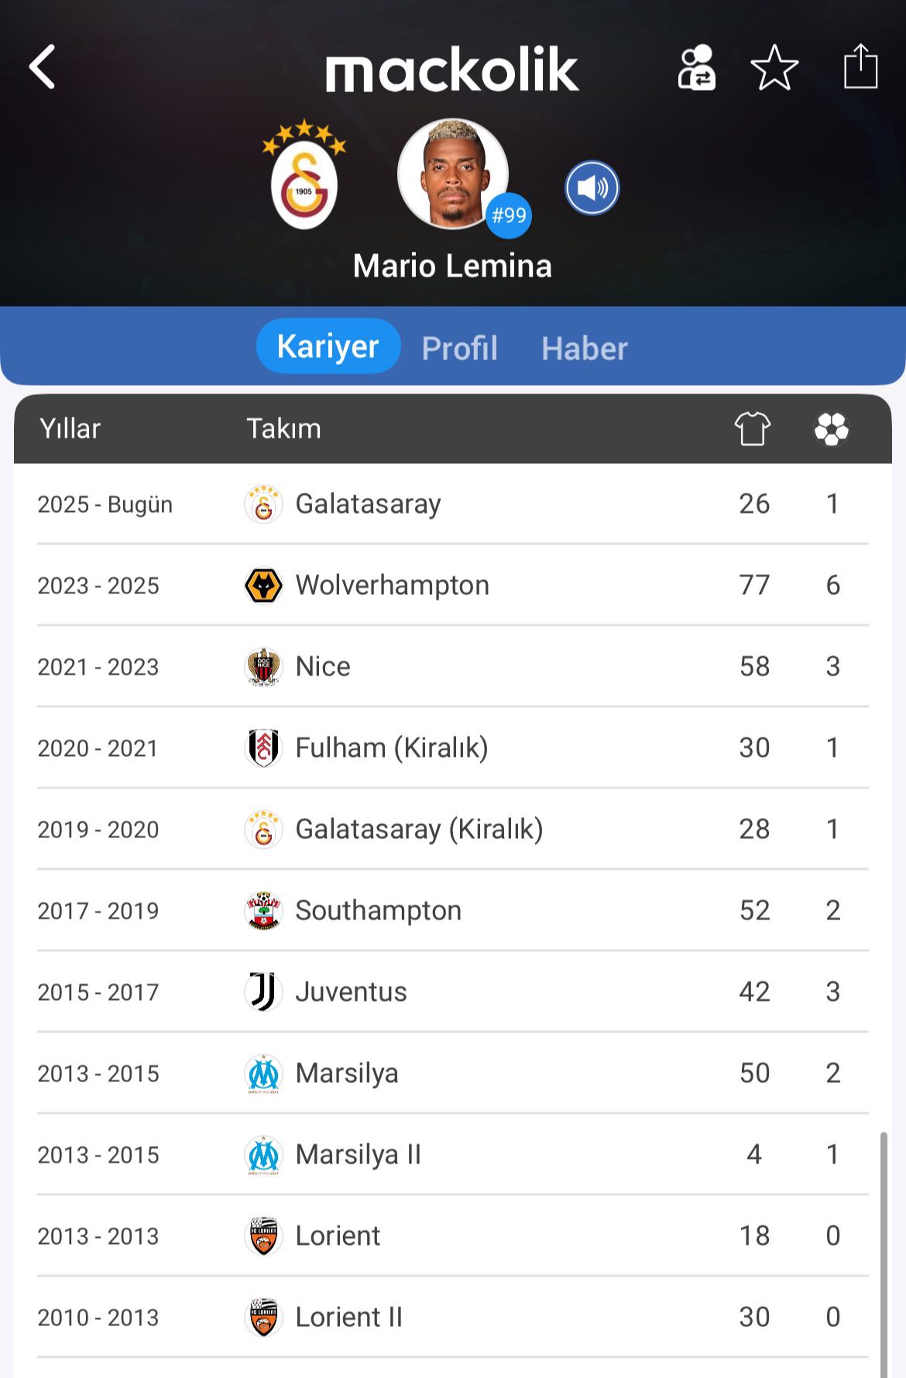
Task: Switch to the Profil tab
Action: click(459, 348)
